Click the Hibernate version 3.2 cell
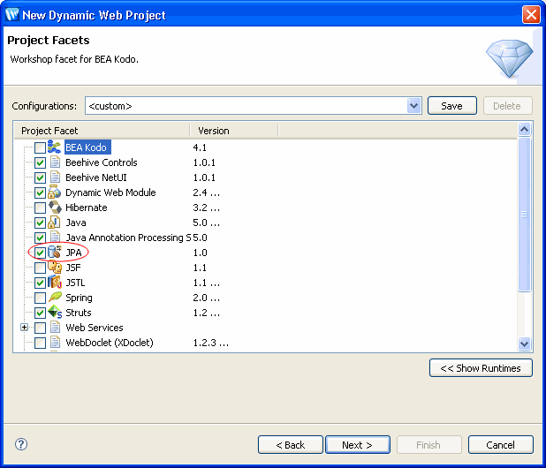 coord(207,208)
